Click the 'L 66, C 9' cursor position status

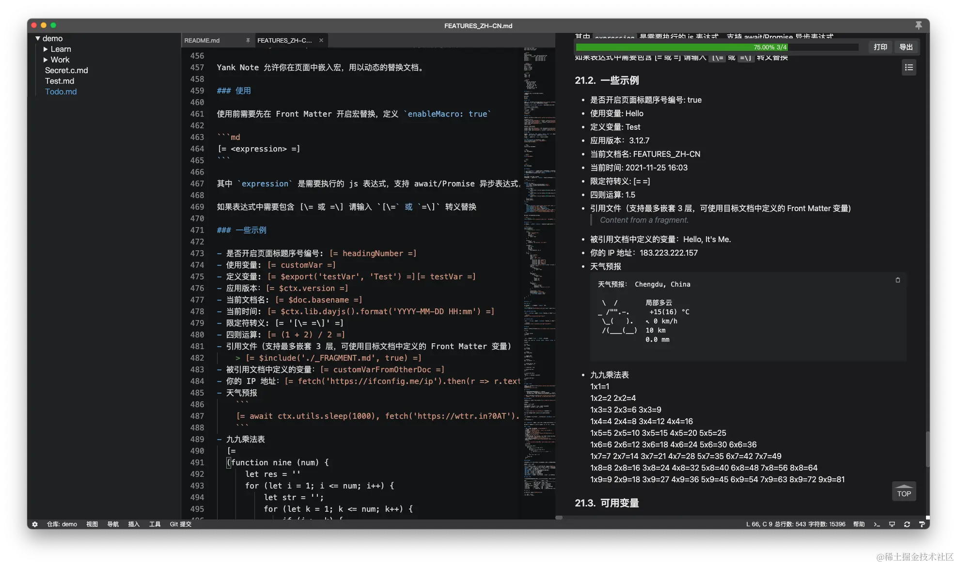[x=759, y=524]
